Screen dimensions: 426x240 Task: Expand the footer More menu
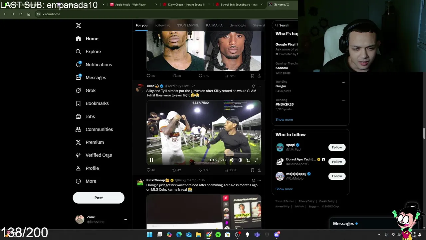pyautogui.click(x=314, y=207)
